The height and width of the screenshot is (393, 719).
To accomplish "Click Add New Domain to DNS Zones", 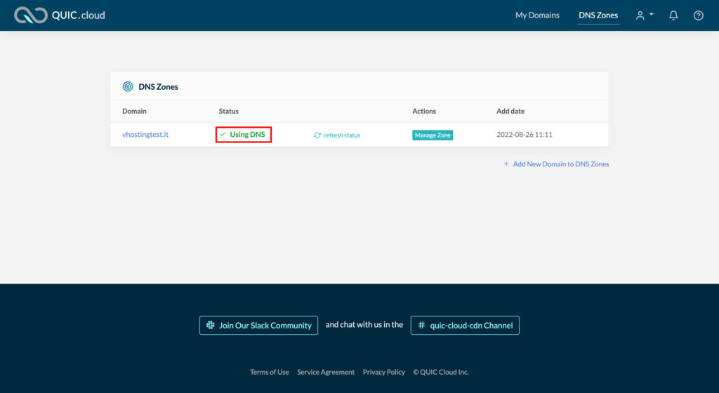I will coord(556,164).
